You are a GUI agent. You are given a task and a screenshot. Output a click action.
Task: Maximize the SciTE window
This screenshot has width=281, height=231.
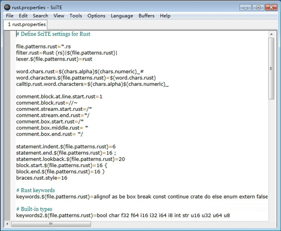tap(258, 8)
